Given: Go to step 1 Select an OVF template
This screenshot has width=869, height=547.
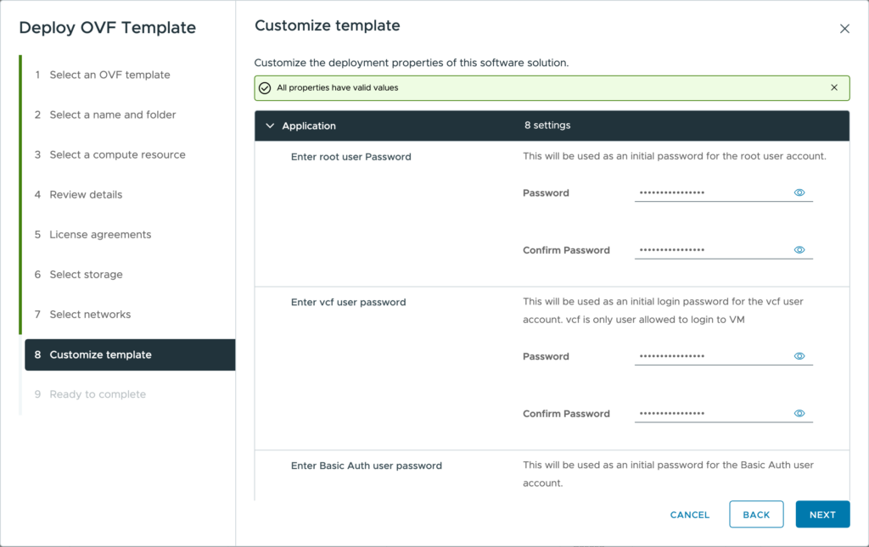Looking at the screenshot, I should pos(109,75).
